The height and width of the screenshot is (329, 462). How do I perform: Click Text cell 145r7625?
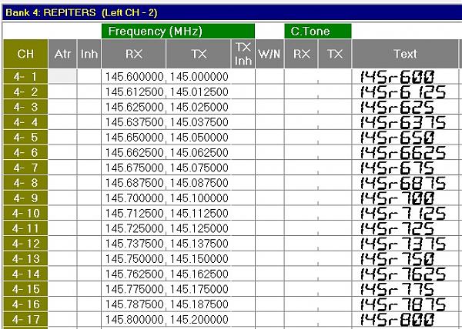(x=405, y=274)
